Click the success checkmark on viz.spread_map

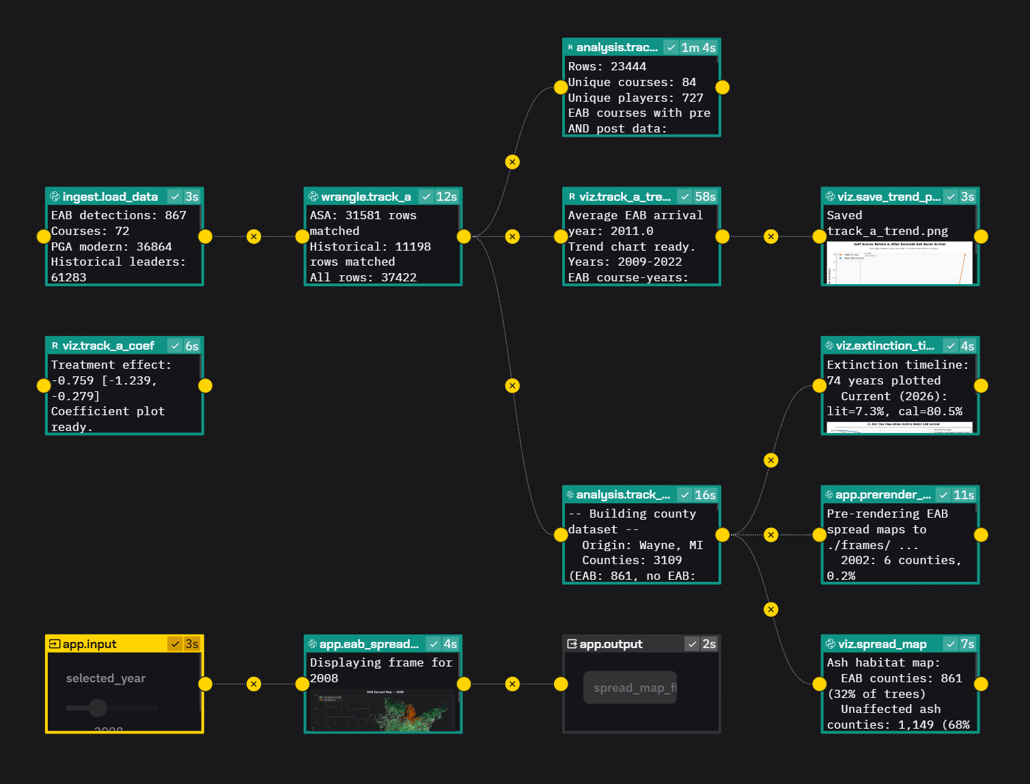pyautogui.click(x=951, y=644)
